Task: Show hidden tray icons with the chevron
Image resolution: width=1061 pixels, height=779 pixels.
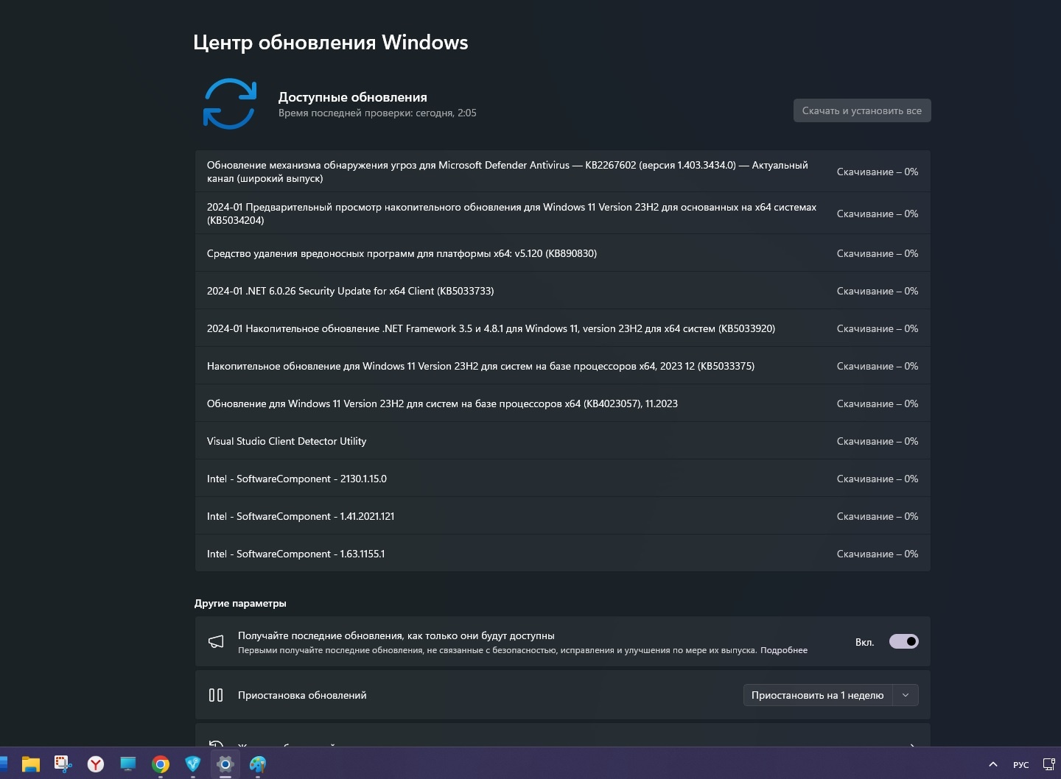Action: pyautogui.click(x=993, y=764)
